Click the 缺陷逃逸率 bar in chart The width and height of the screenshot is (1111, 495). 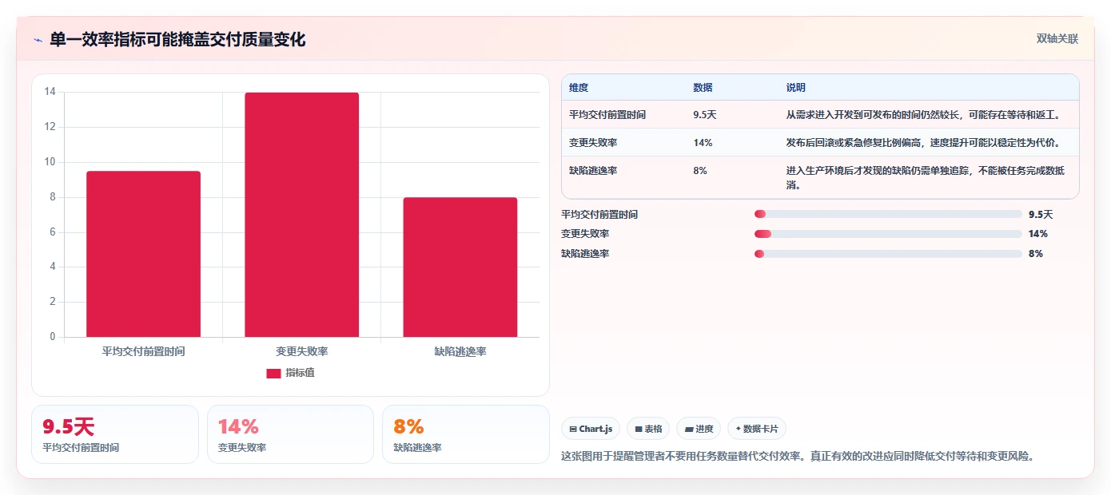[460, 267]
